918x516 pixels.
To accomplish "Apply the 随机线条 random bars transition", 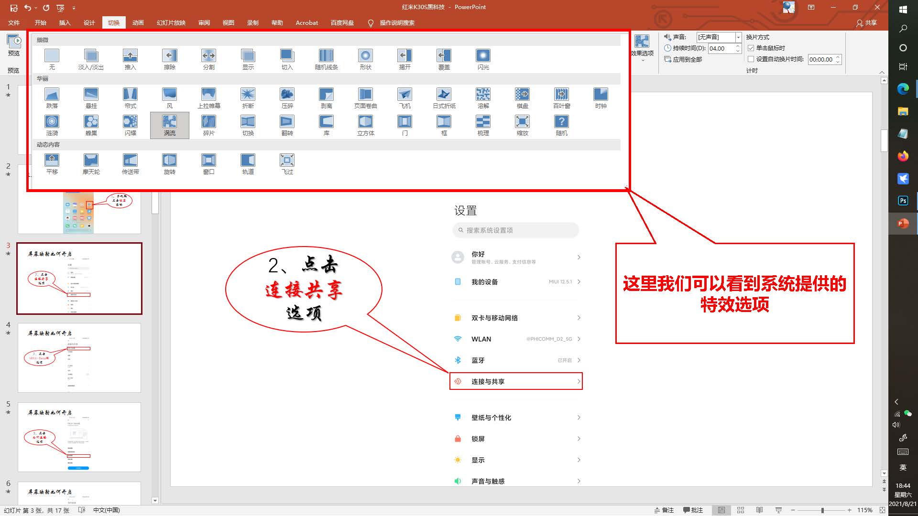I will [326, 59].
